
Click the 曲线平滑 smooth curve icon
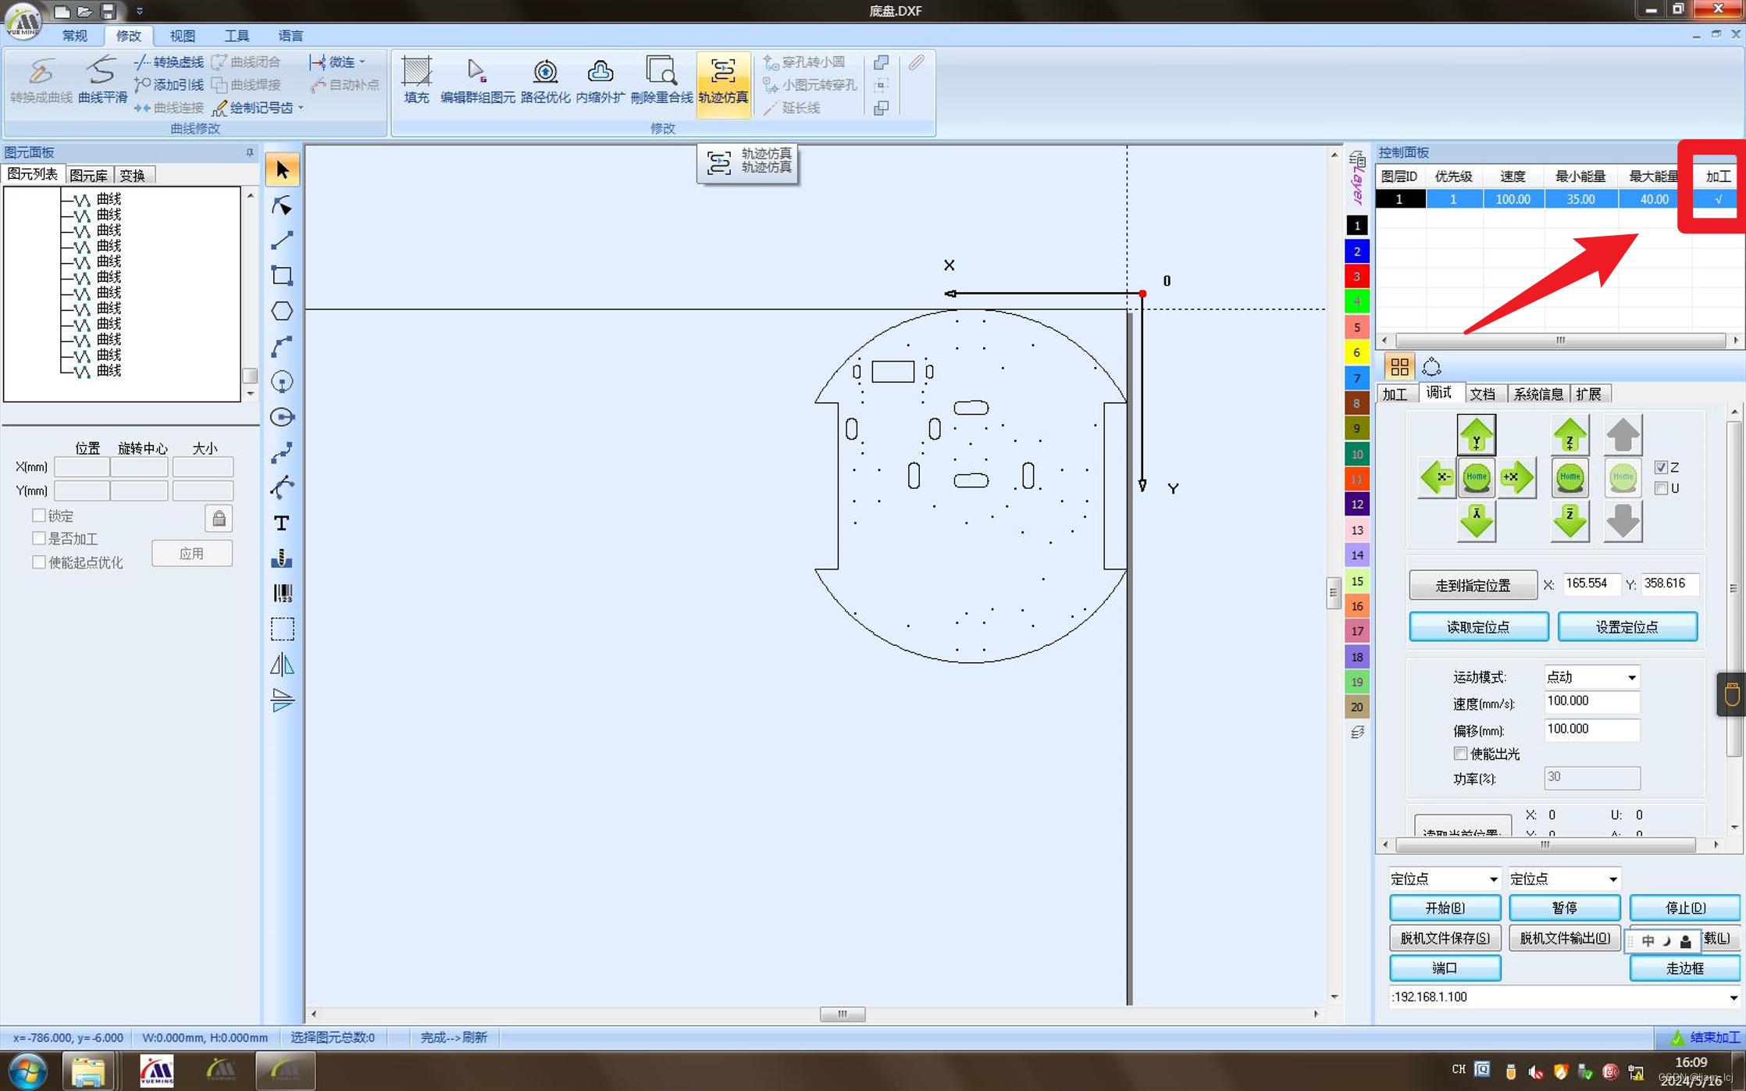(102, 80)
